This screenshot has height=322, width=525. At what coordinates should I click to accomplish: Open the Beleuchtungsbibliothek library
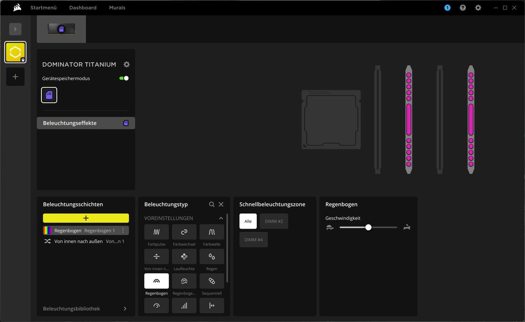pos(85,308)
